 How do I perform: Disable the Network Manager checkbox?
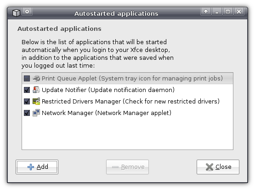(27, 113)
